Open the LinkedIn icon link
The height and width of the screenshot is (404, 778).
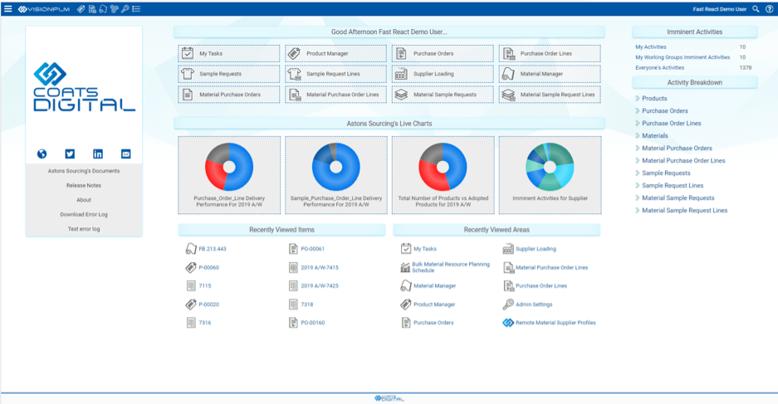tap(98, 153)
